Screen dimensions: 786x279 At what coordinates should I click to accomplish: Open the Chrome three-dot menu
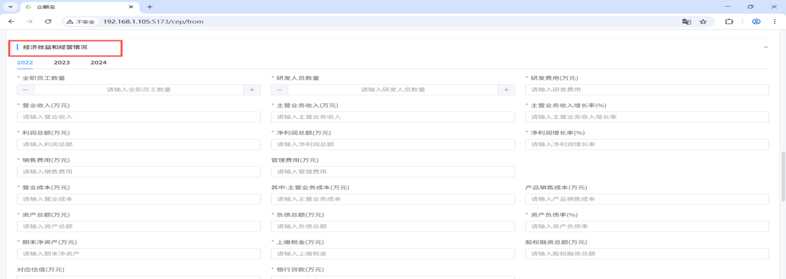776,22
